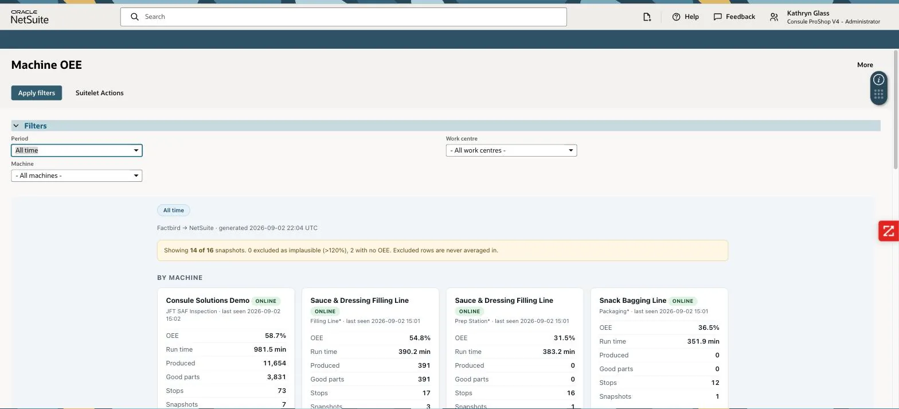Open the red Z side widget
899x409 pixels.
(x=889, y=231)
